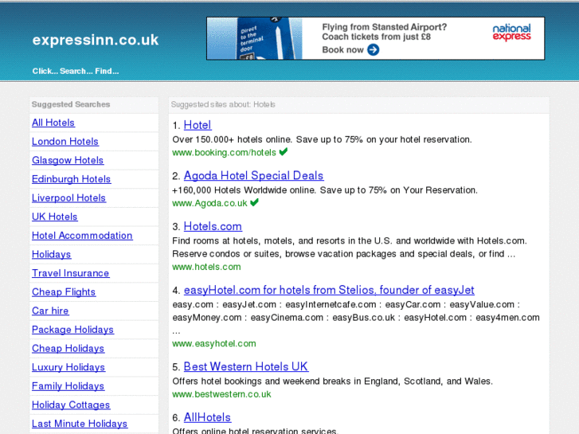Screen dimensions: 579x434
Task: Open the Car hire link
Action: click(x=50, y=311)
